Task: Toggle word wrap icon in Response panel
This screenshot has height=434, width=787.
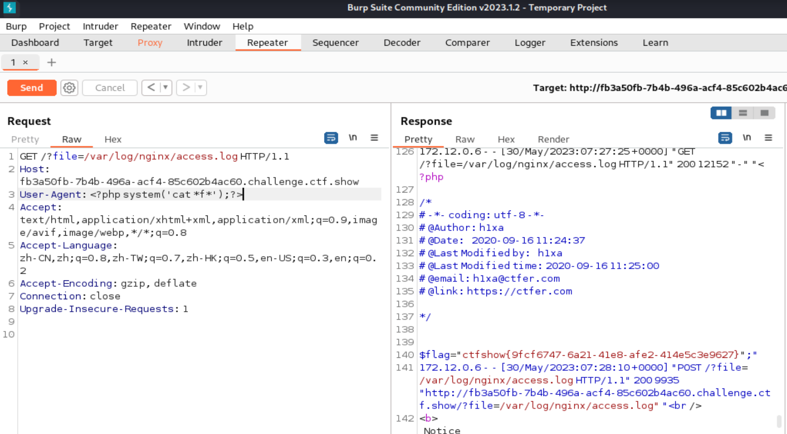Action: pos(725,138)
